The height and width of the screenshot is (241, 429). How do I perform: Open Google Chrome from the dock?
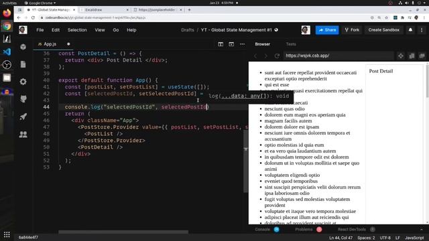7,26
